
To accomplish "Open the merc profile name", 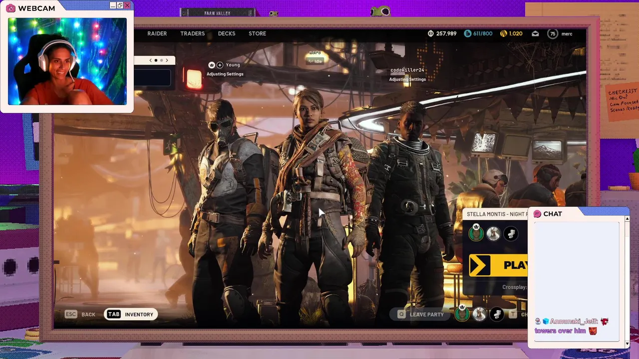I will point(567,33).
